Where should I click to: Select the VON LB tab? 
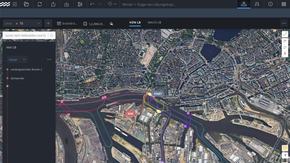tap(135, 22)
